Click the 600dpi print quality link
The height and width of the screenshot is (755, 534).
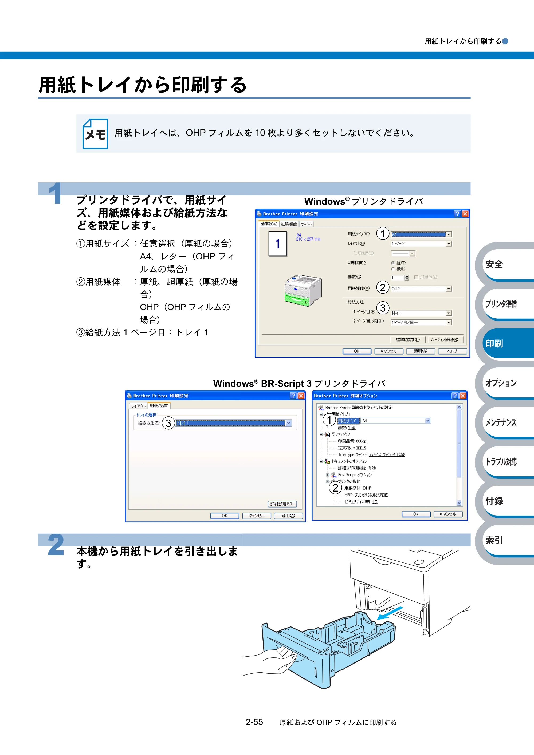tap(362, 441)
